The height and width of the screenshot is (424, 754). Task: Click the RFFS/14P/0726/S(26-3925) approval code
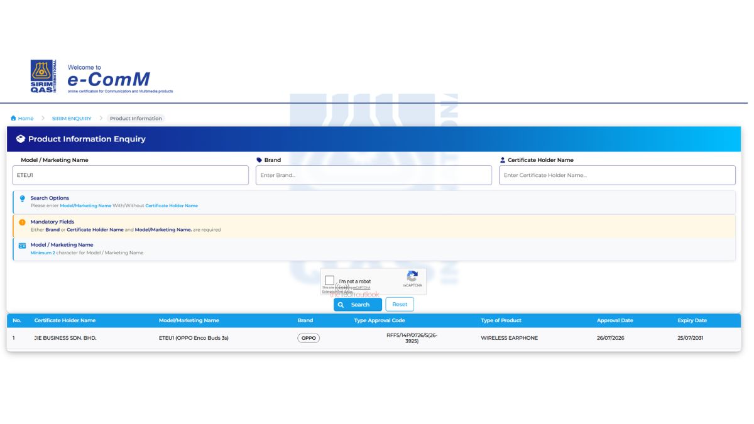(412, 338)
